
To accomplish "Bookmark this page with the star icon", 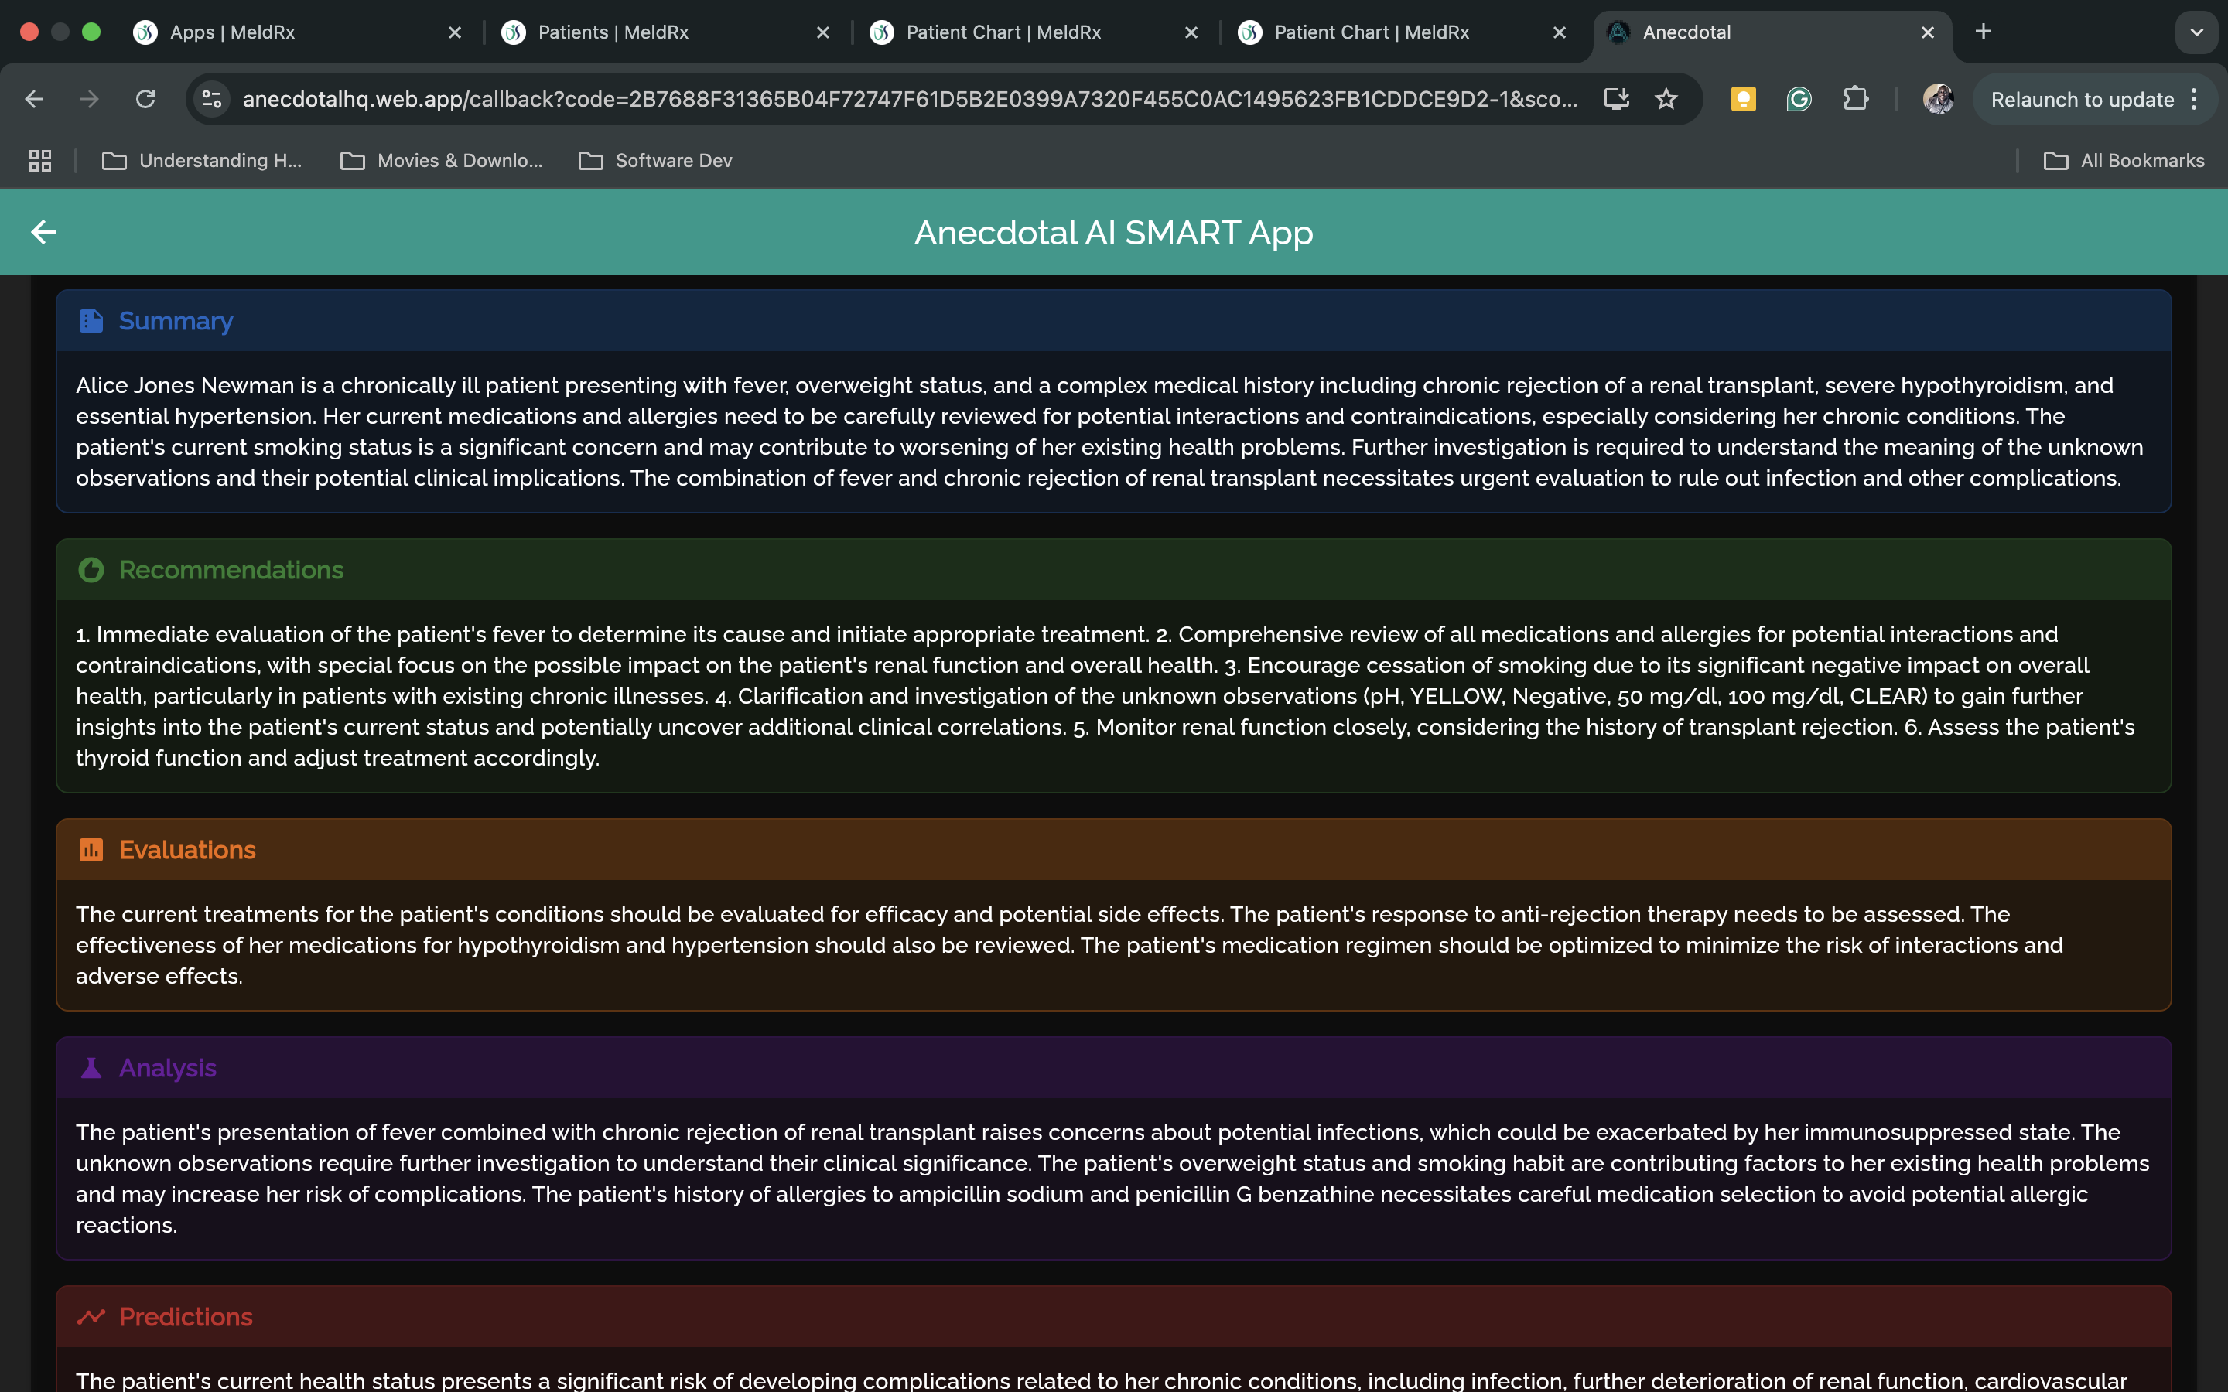I will [1666, 100].
